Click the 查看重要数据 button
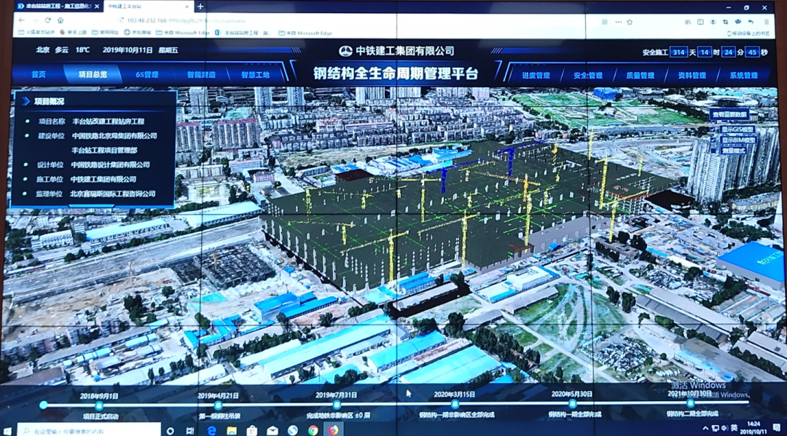 coord(729,115)
